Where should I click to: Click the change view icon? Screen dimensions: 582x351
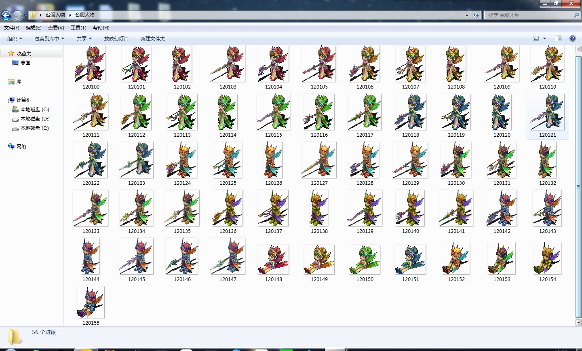click(x=536, y=38)
